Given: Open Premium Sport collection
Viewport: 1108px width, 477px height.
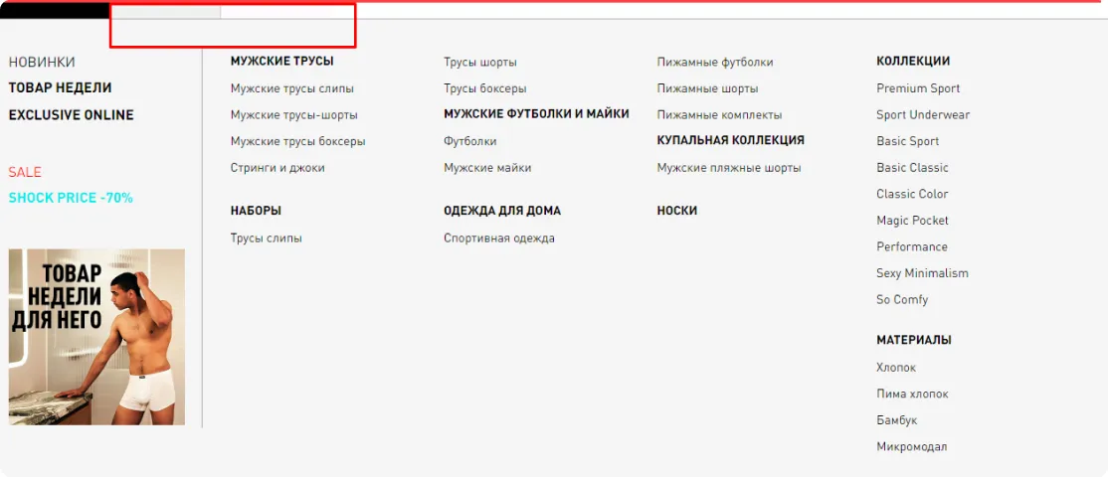Looking at the screenshot, I should 918,88.
